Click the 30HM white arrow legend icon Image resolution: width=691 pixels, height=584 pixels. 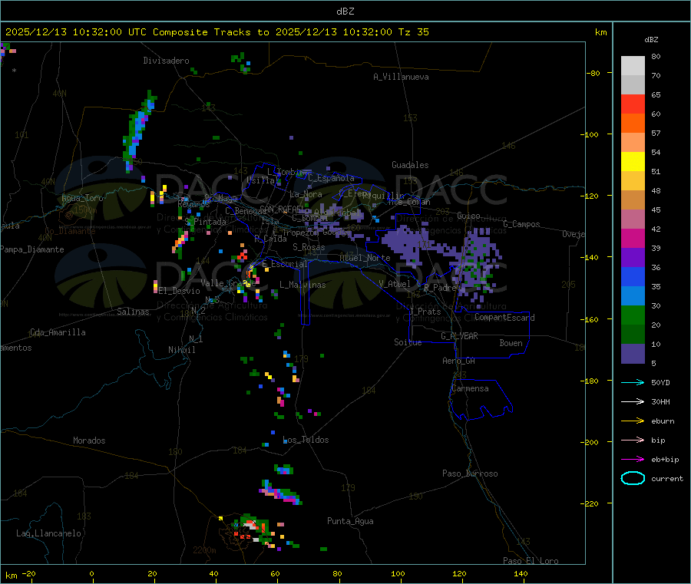click(x=633, y=401)
